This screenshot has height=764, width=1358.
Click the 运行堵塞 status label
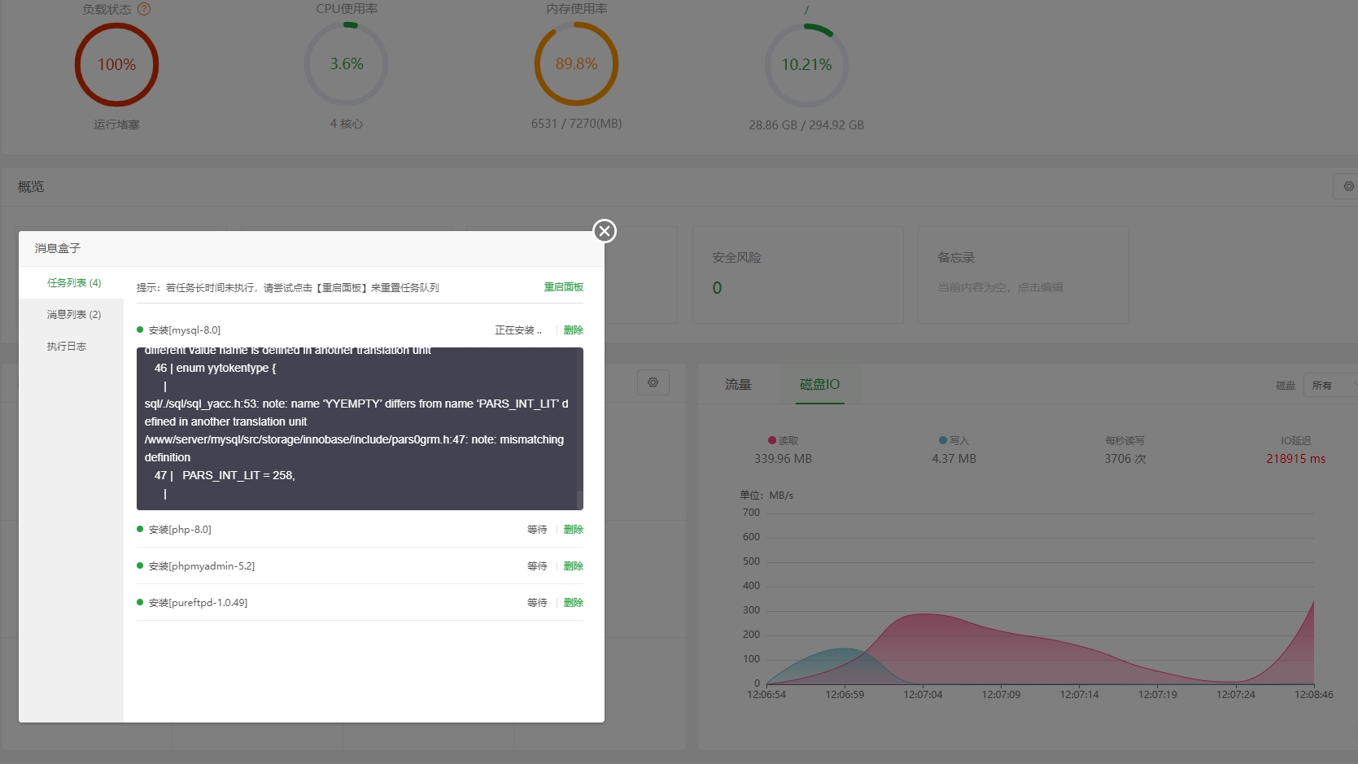(x=116, y=124)
